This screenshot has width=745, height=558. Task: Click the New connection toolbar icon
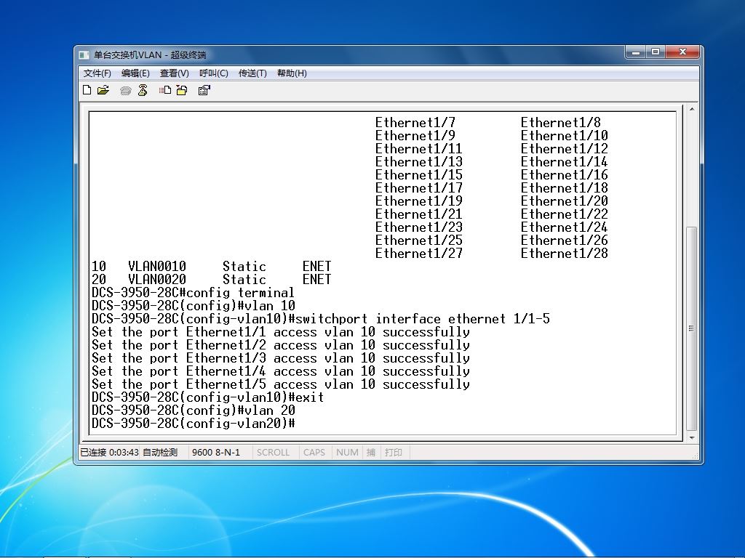(87, 90)
